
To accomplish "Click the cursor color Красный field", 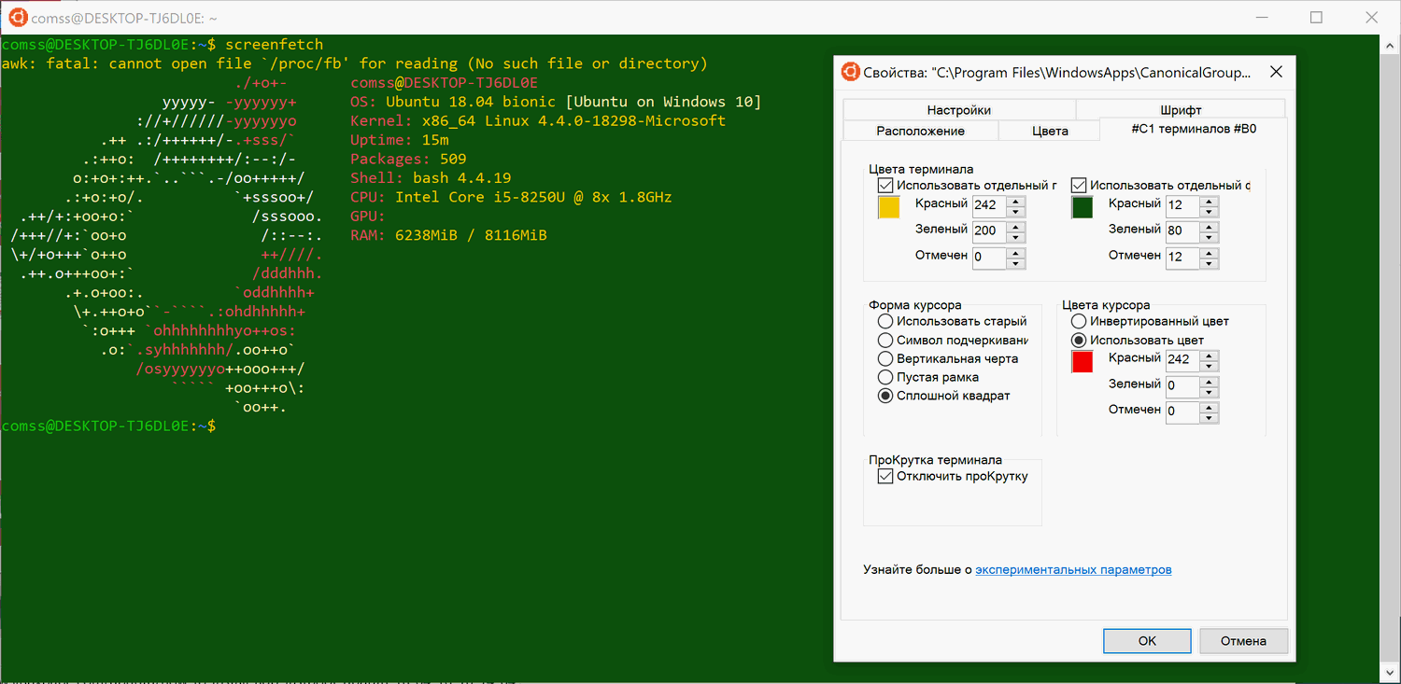I will (x=1183, y=360).
